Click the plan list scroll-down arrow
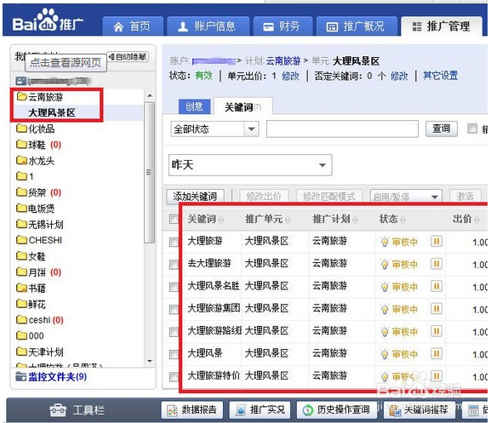This screenshot has height=423, width=491. [150, 362]
